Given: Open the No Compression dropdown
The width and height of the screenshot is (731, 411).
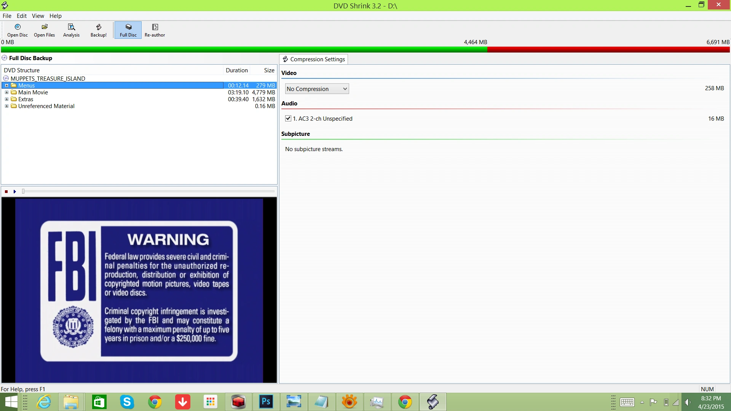Looking at the screenshot, I should tap(317, 89).
